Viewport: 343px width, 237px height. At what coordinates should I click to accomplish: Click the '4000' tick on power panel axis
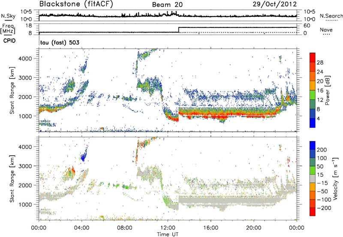point(25,59)
